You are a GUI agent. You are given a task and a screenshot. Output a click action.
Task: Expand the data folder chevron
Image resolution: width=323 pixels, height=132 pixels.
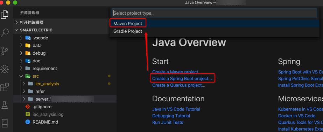pos(21,46)
